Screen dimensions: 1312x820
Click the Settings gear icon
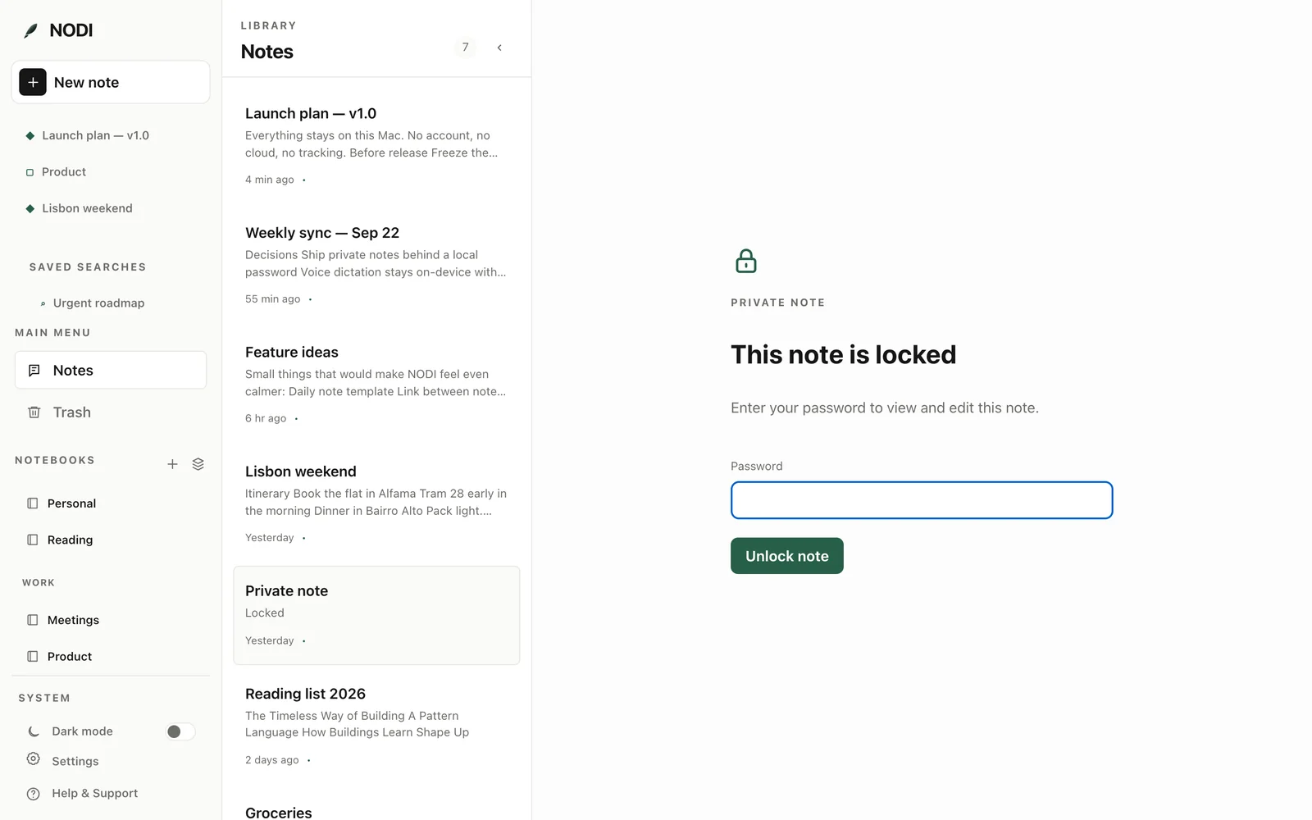pos(34,759)
